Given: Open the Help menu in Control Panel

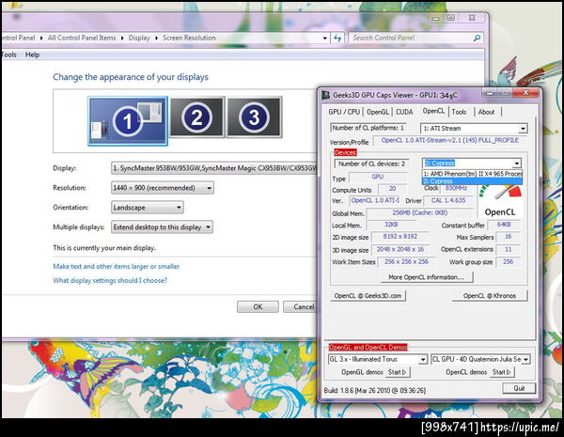Looking at the screenshot, I should point(32,55).
